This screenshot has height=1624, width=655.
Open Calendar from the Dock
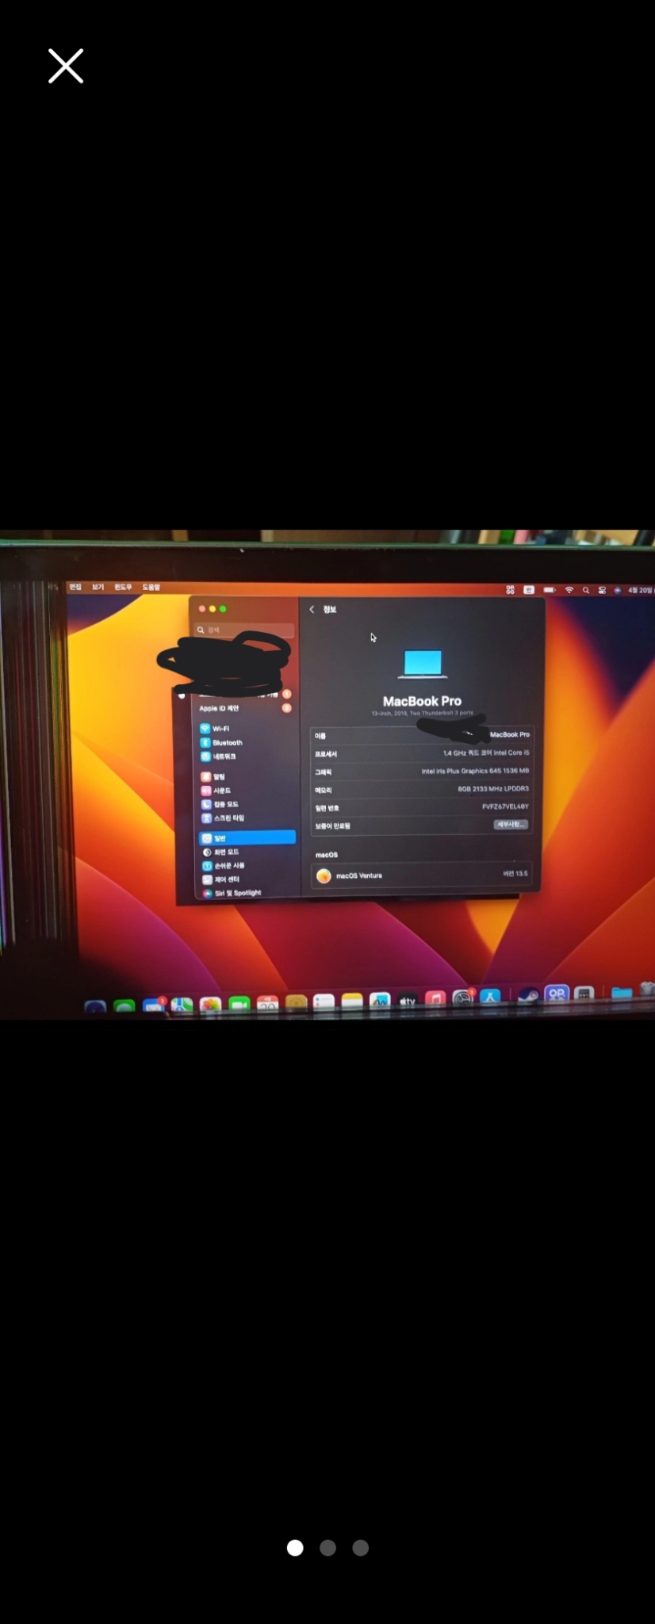pos(268,1004)
